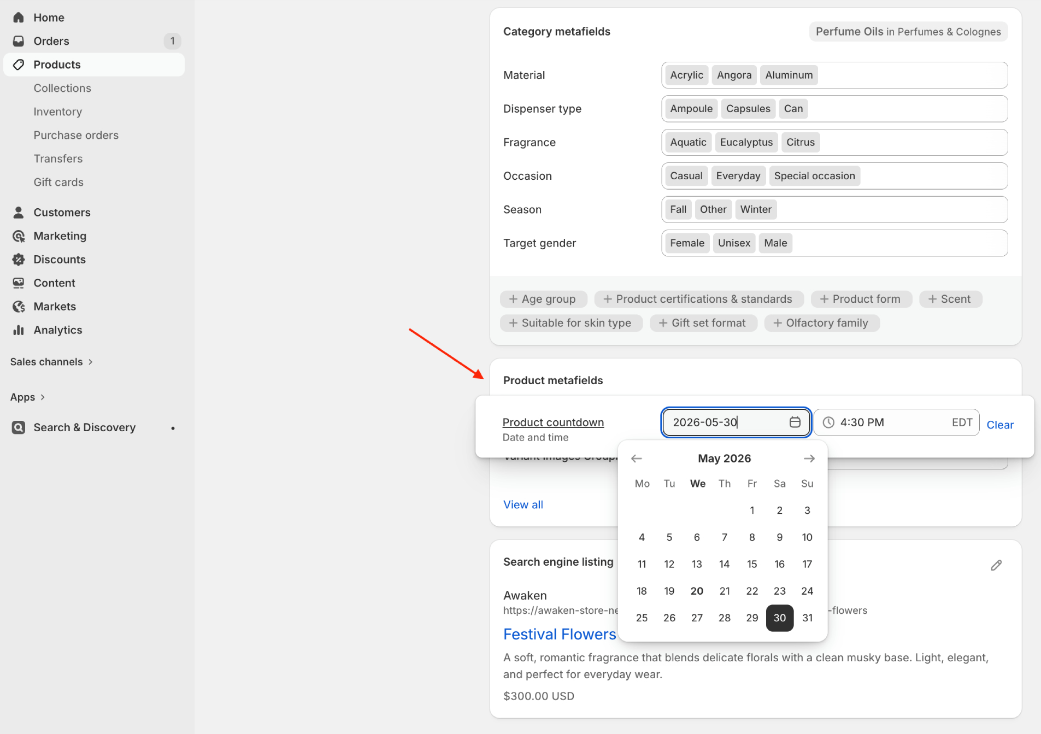Screen dimensions: 1041x734
Task: Click the Capsules dispenser tag
Action: tap(748, 109)
